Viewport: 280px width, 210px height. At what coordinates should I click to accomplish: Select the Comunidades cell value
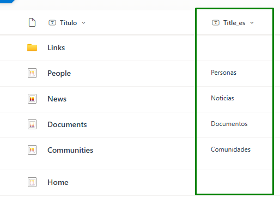coord(230,149)
